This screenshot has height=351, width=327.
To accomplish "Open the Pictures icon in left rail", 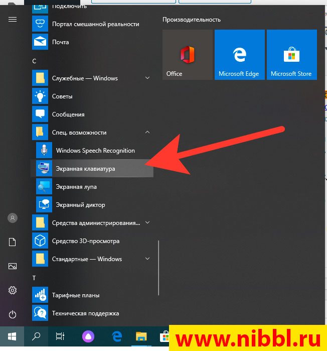I will click(x=13, y=266).
